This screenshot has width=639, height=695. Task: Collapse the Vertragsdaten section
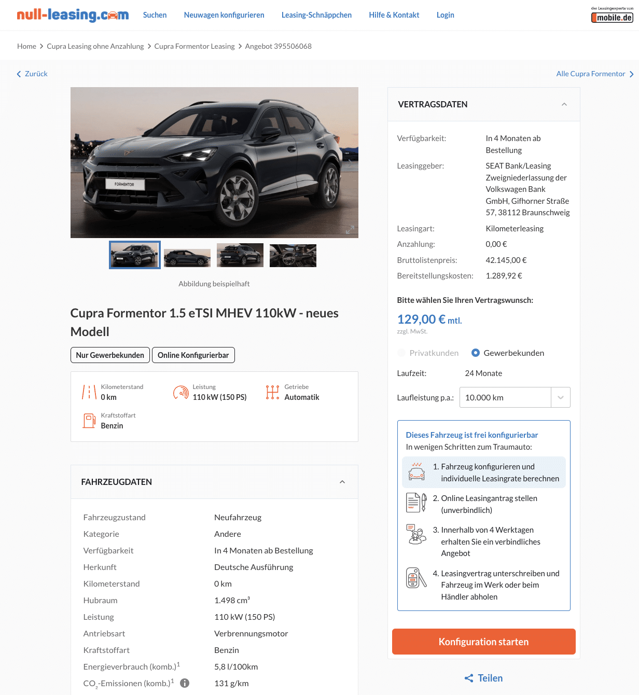[x=564, y=104]
